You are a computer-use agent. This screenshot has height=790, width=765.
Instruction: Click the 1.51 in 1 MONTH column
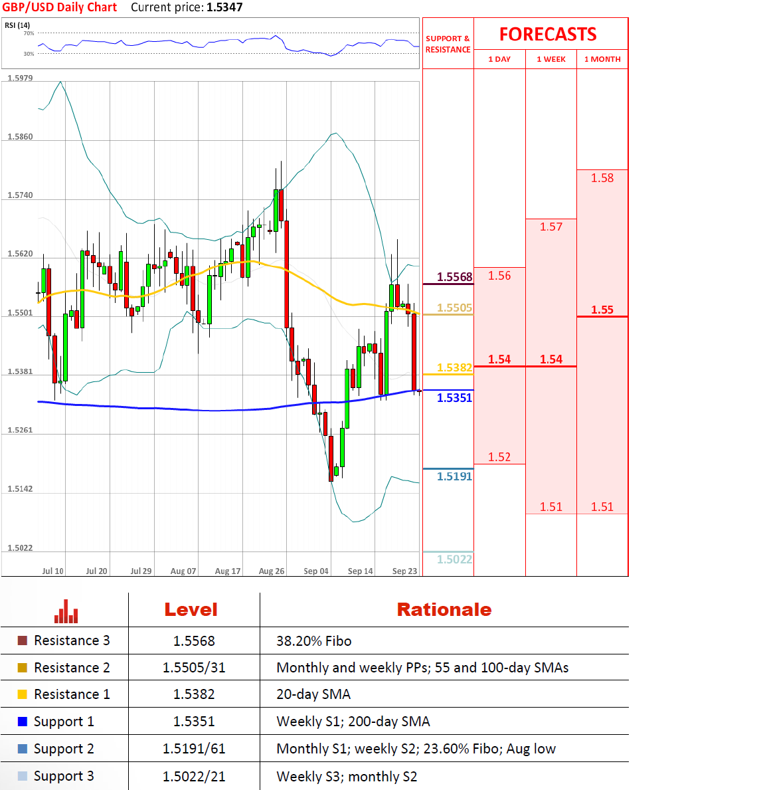coord(602,507)
